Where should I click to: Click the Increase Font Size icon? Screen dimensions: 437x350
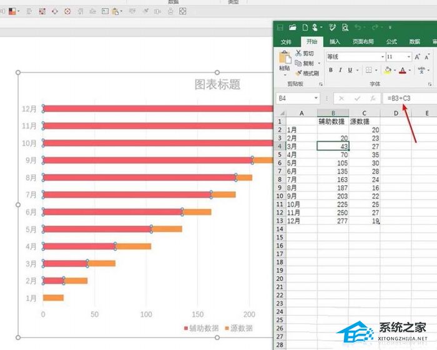(418, 57)
